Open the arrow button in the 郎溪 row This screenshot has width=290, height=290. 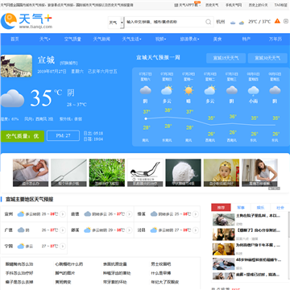[x=129, y=230]
